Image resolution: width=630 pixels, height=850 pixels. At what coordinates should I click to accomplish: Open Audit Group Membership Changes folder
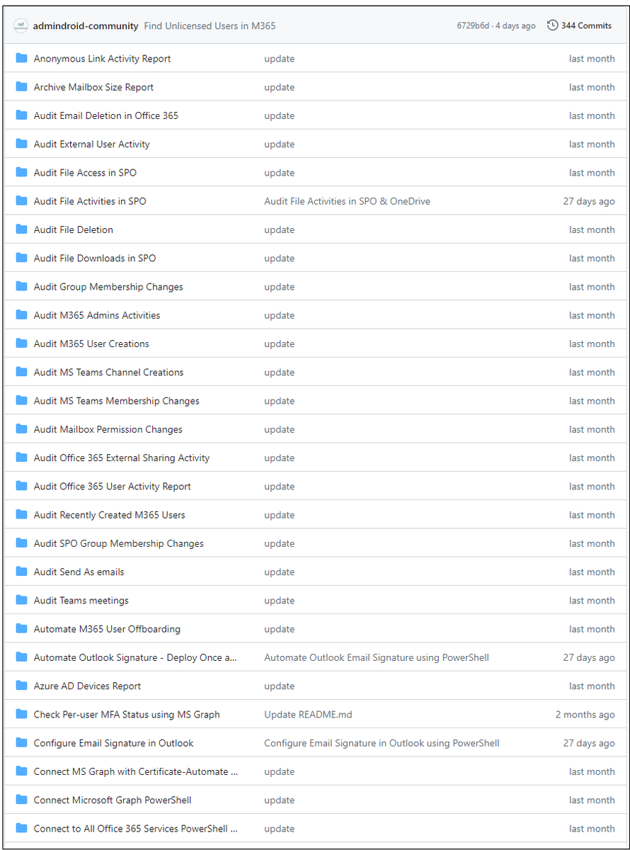[108, 287]
